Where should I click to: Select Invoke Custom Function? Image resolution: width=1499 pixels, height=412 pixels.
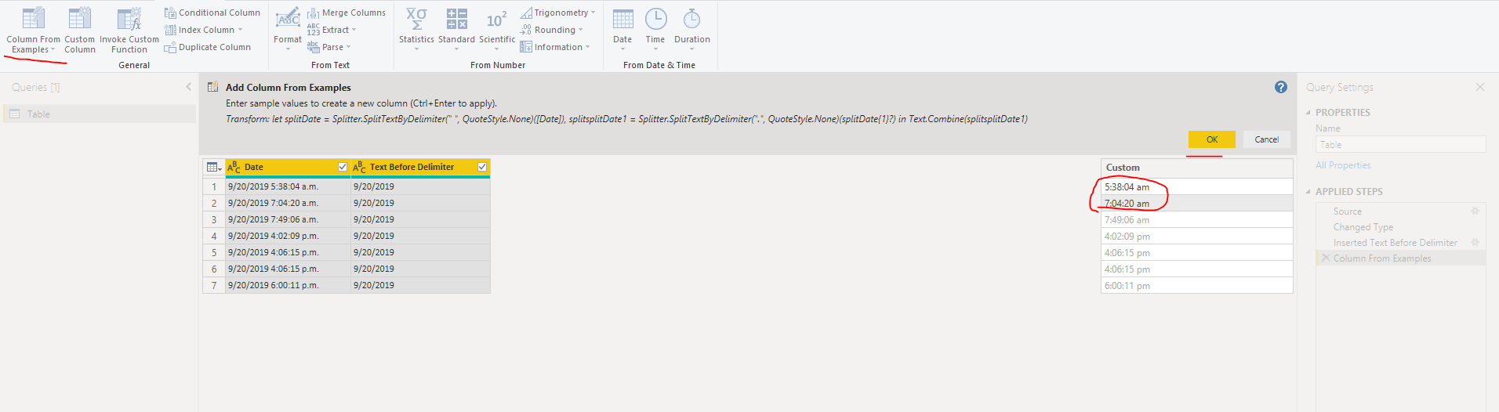click(x=129, y=30)
